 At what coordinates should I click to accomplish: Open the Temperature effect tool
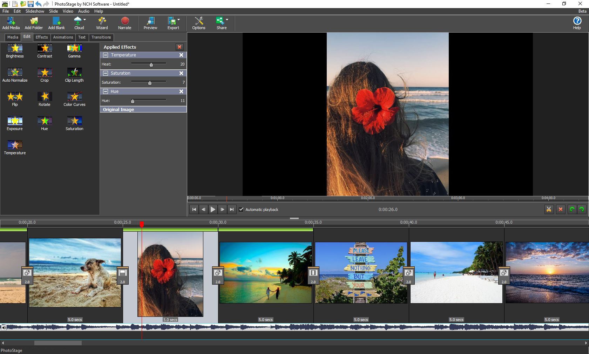click(x=15, y=146)
